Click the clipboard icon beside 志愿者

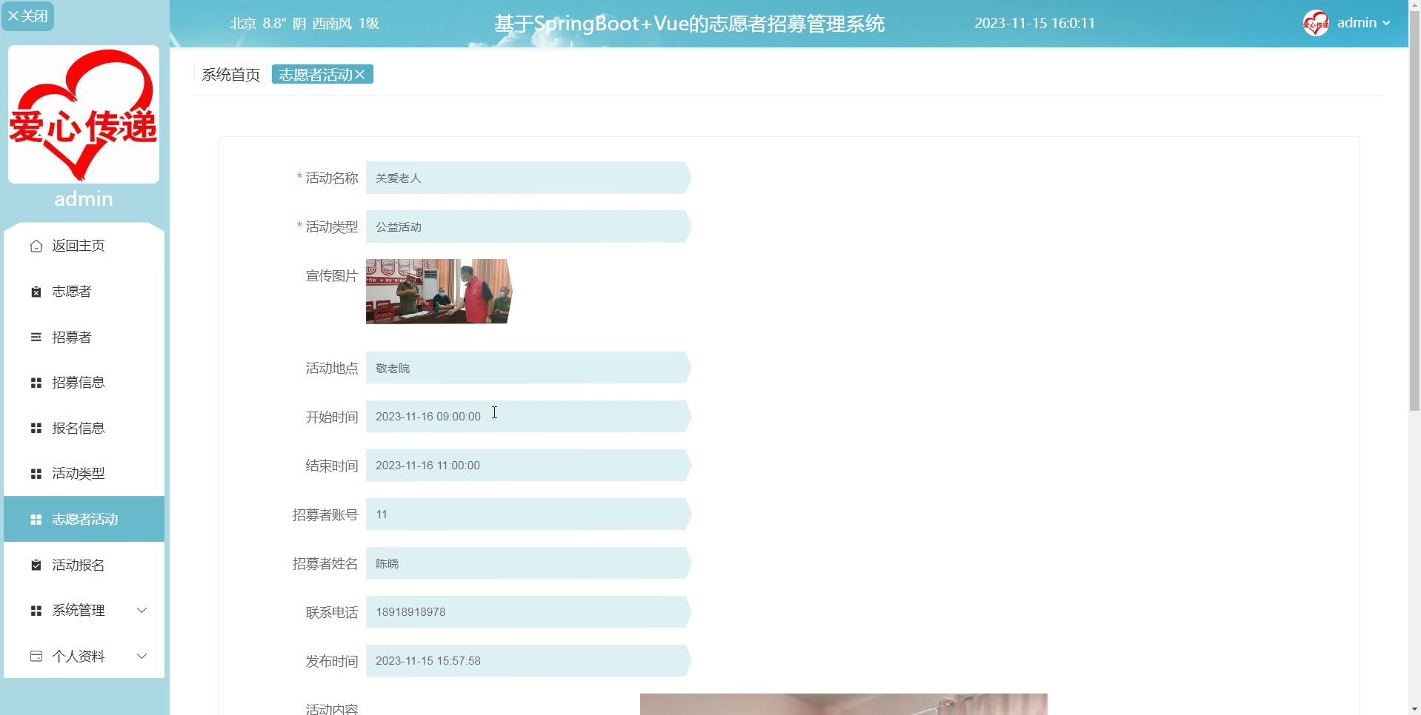pyautogui.click(x=36, y=292)
